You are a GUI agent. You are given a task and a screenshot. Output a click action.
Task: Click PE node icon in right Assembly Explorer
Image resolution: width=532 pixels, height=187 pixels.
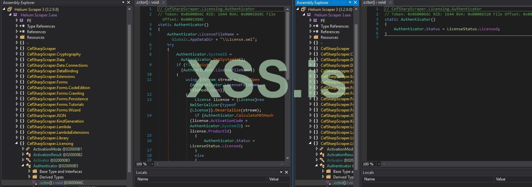(x=315, y=20)
